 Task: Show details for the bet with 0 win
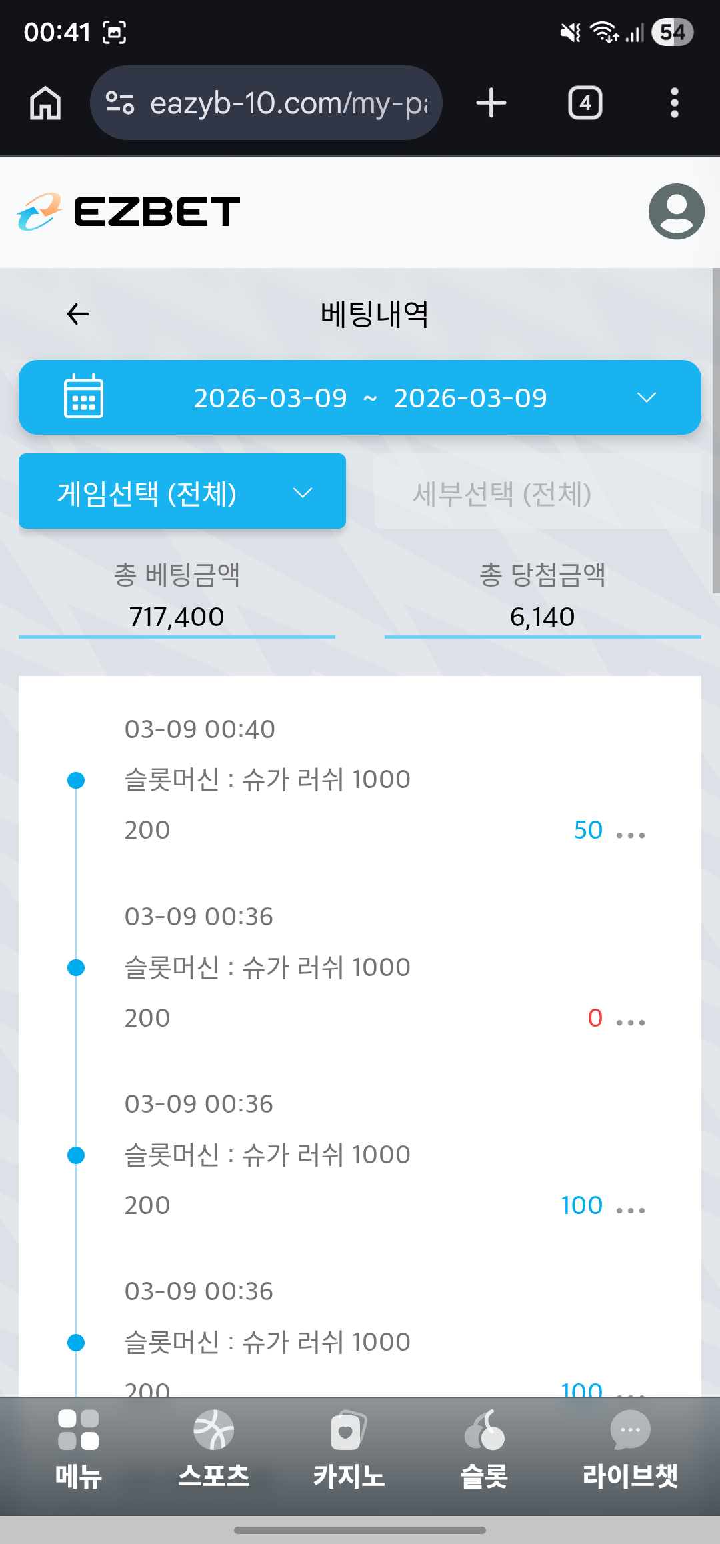point(631,1022)
